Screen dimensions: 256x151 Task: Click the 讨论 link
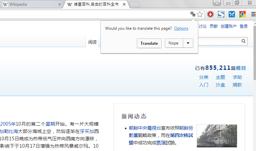point(203,26)
